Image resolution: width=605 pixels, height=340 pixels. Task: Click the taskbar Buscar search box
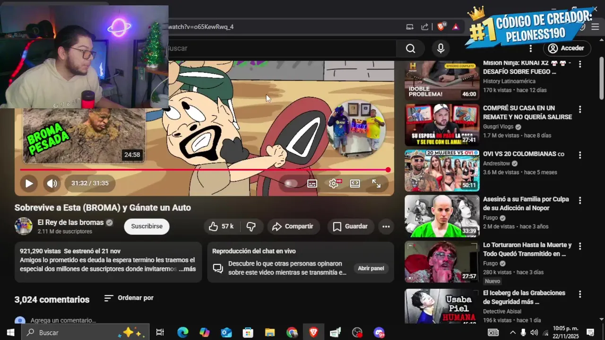click(x=85, y=332)
